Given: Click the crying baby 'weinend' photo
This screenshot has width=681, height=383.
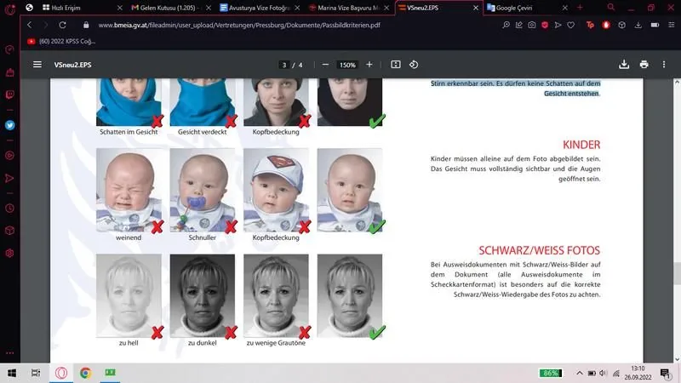Looking at the screenshot, I should (129, 190).
